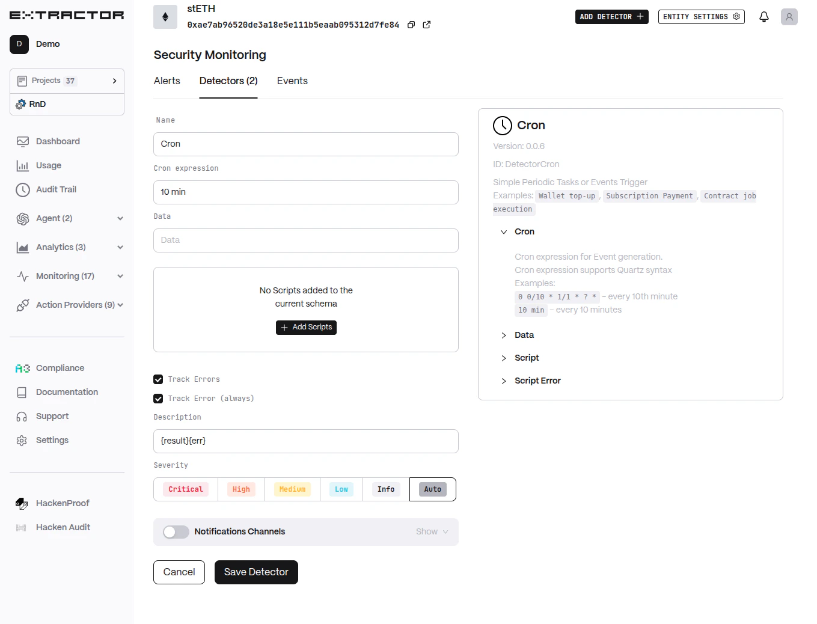The height and width of the screenshot is (624, 817).
Task: Click the Monitoring pulse icon
Action: click(x=23, y=277)
